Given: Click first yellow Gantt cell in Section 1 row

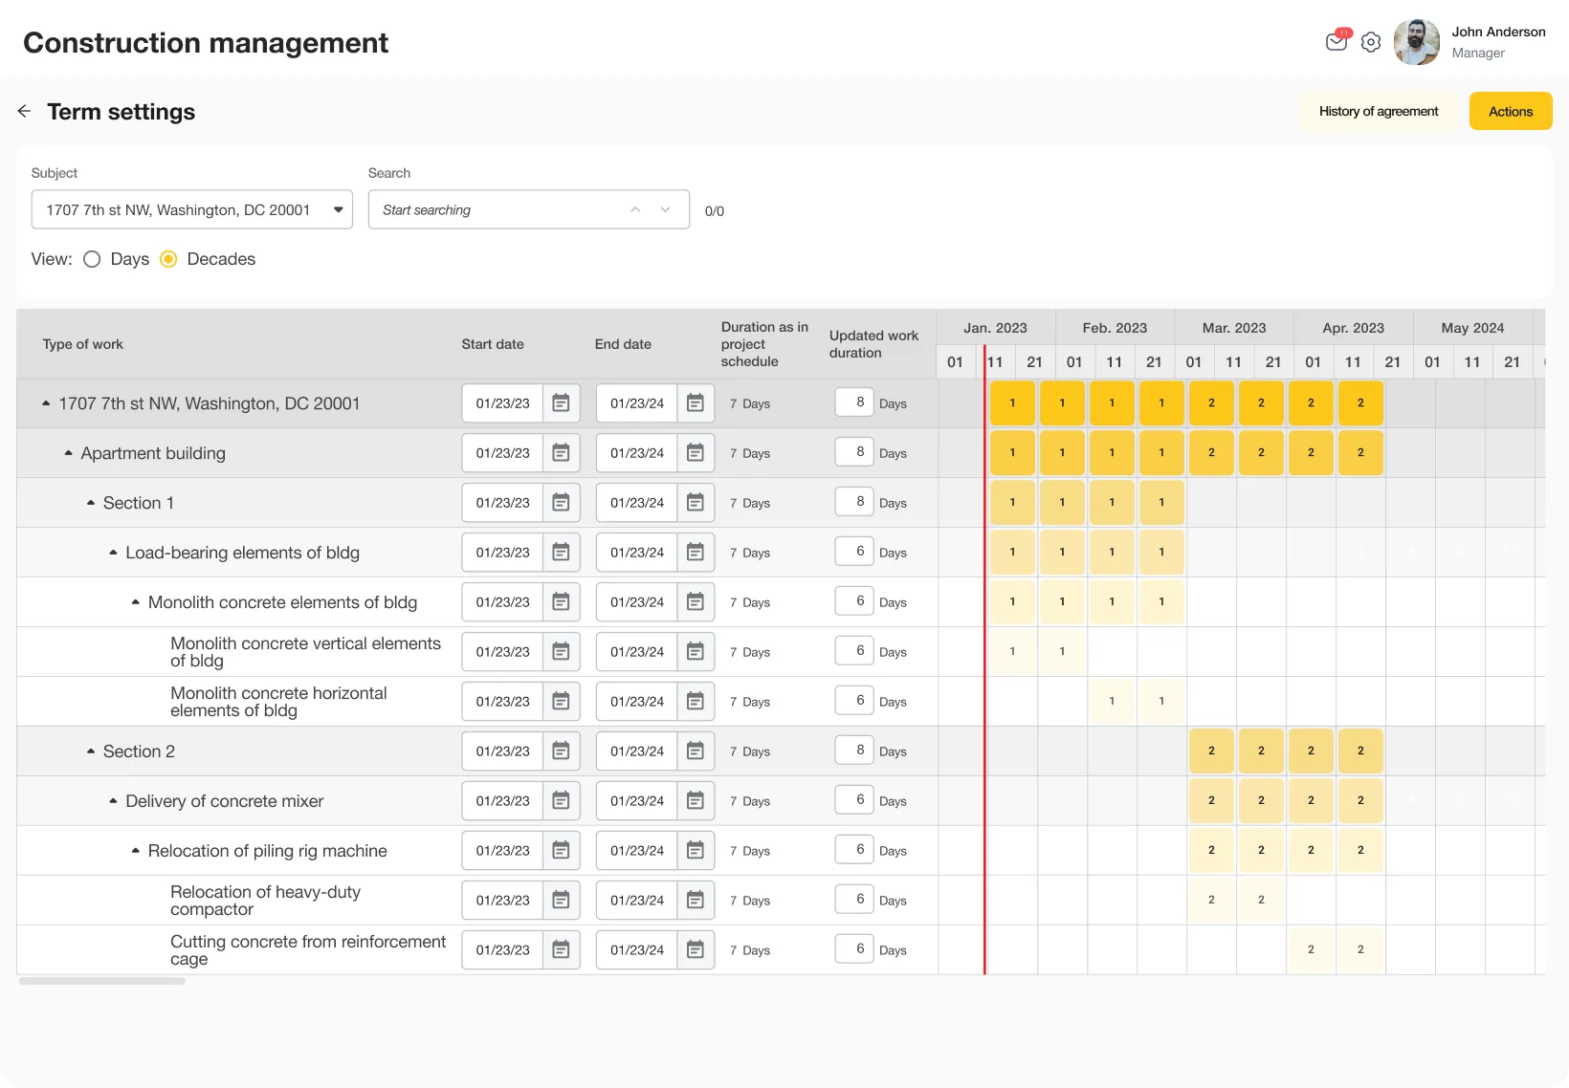Looking at the screenshot, I should coord(1012,502).
